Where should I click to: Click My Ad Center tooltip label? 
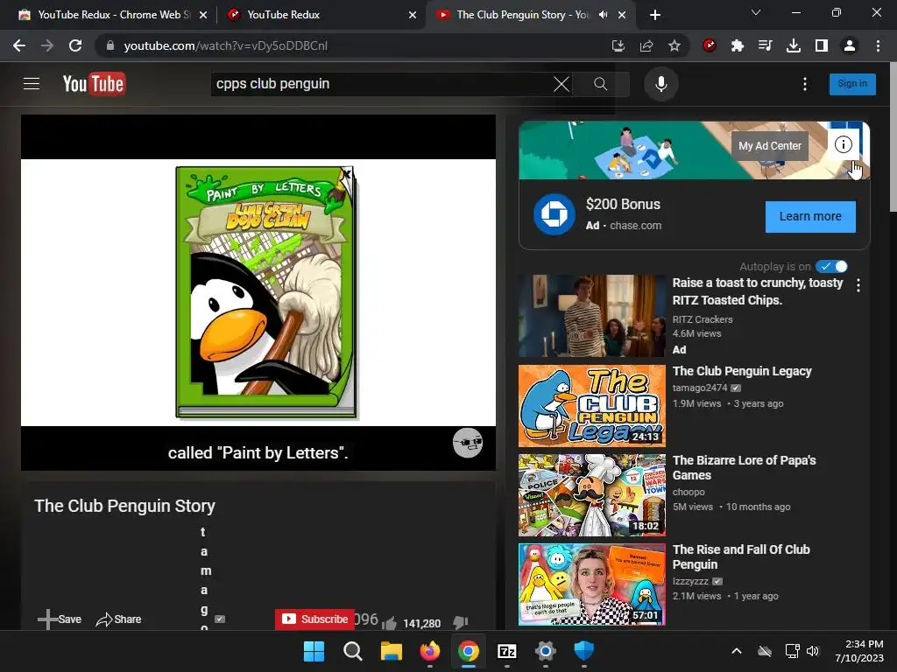click(x=769, y=146)
